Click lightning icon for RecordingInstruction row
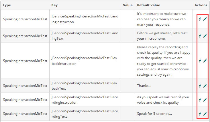Image resolution: width=210 pixels, height=122 pixels. tap(200, 100)
